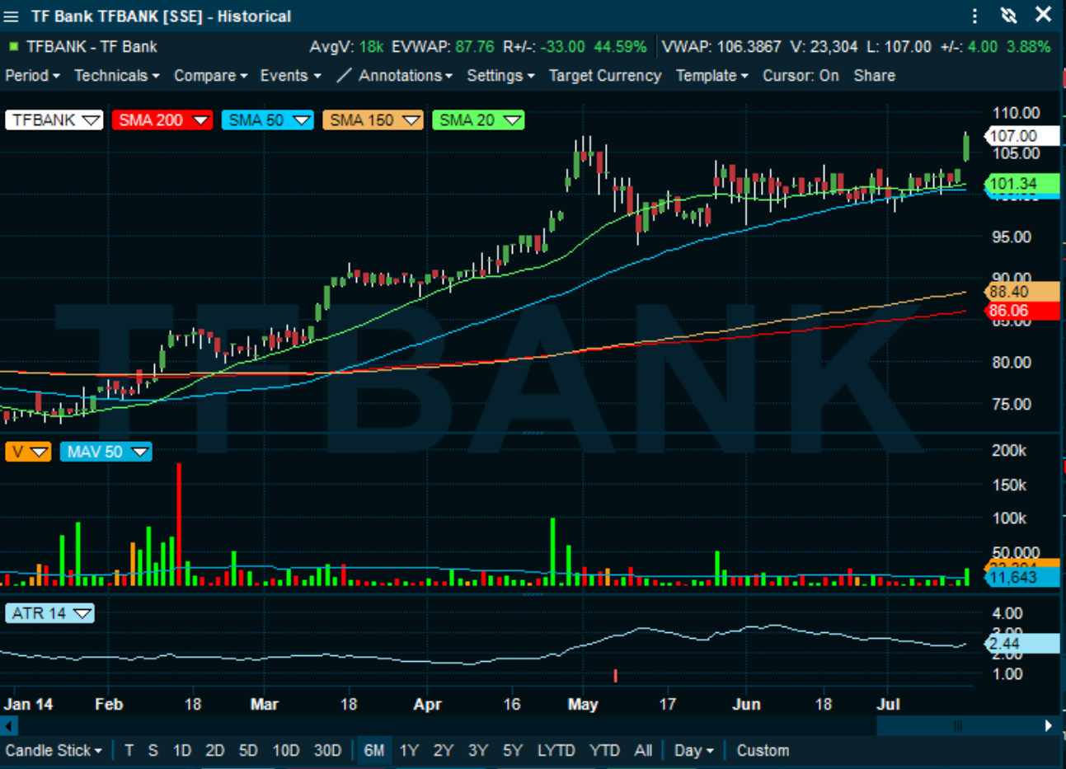1066x769 pixels.
Task: Click the scroll right arrow
Action: [1048, 726]
